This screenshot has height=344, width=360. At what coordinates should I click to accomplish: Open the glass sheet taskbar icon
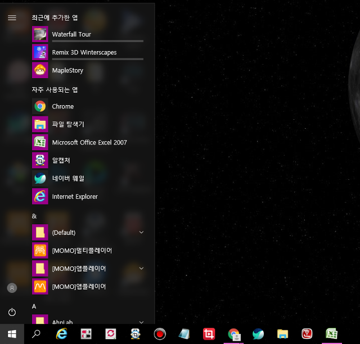[x=184, y=334]
